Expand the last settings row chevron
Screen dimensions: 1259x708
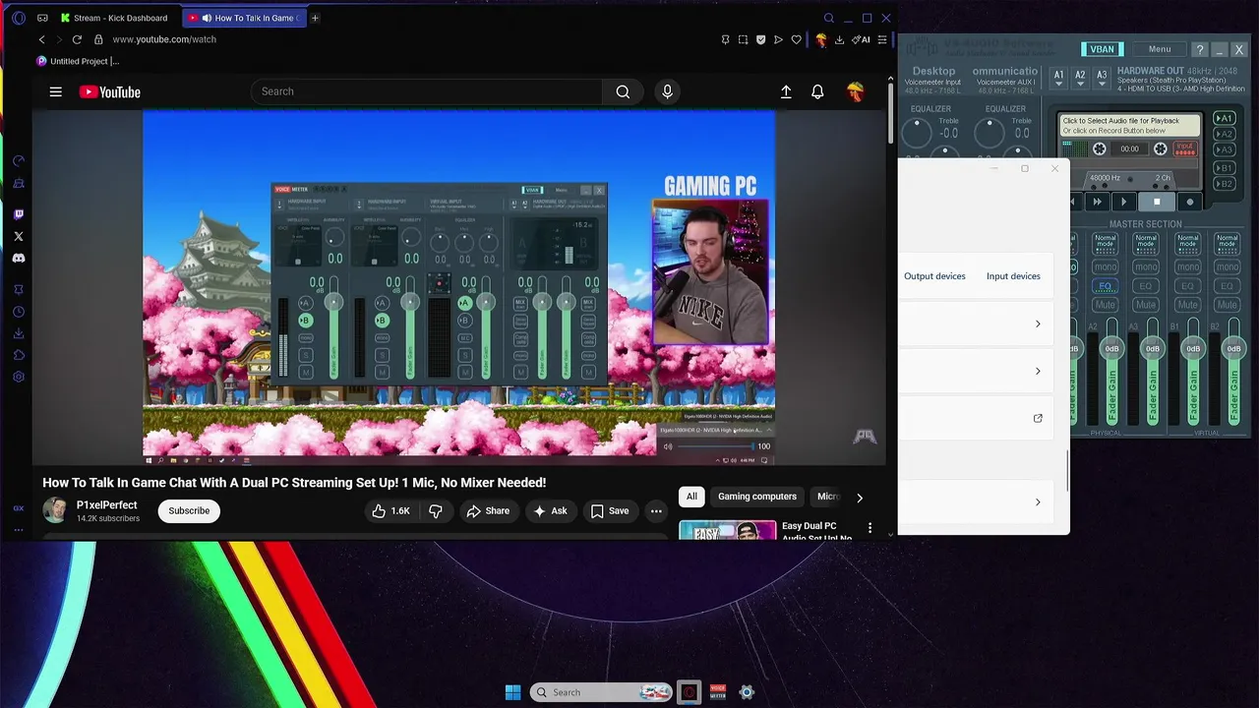(x=1037, y=501)
